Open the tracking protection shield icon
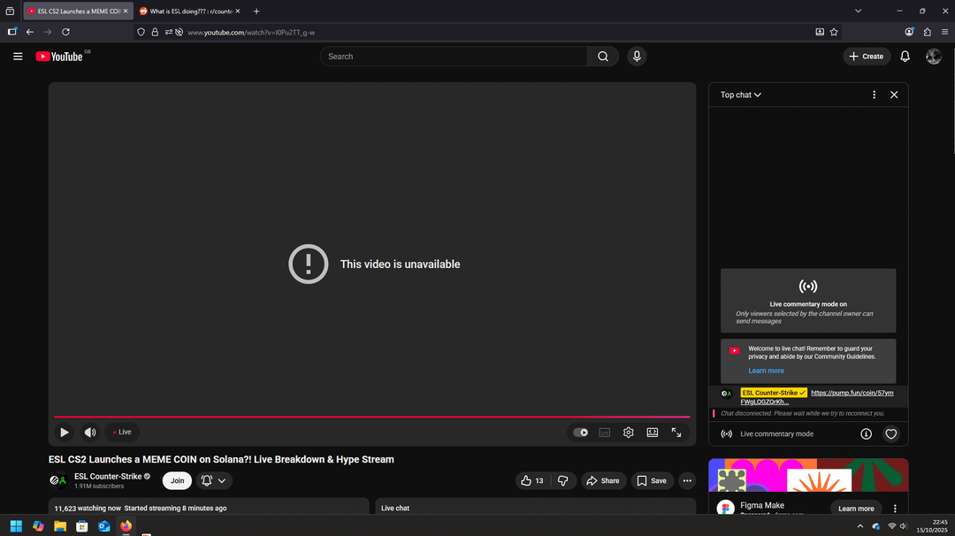 tap(141, 32)
